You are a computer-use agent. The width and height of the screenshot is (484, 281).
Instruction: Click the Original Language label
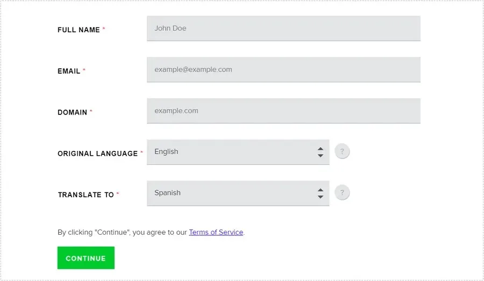[x=97, y=154]
